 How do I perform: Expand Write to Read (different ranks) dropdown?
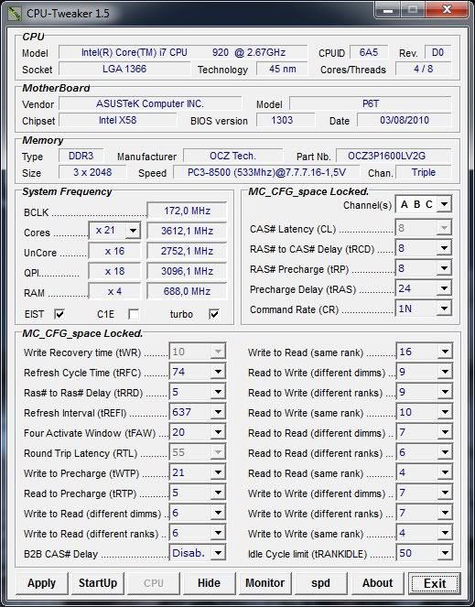218,533
